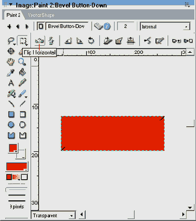196x221 pixels.
Task: Click the gradient start red swatch
Action: pos(9,177)
